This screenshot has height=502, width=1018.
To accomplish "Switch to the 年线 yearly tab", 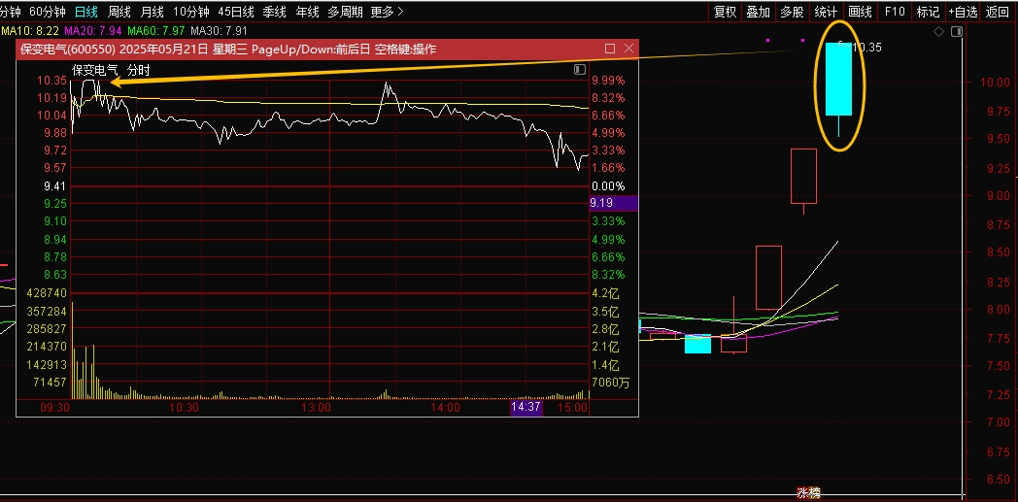I will click(x=307, y=12).
